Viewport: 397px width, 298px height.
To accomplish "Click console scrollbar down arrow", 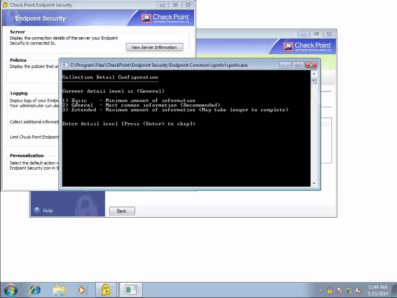I will coord(314,183).
